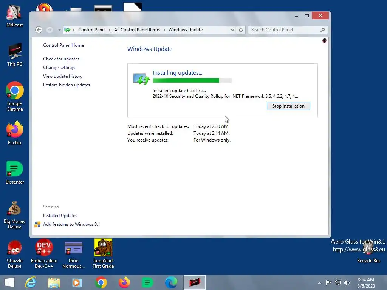
Task: Click the search magnifier icon
Action: [322, 30]
